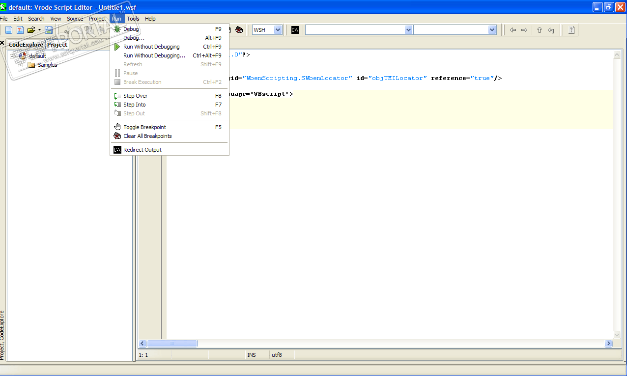
Task: Click the horizontal scrollbar right arrow
Action: [x=608, y=344]
